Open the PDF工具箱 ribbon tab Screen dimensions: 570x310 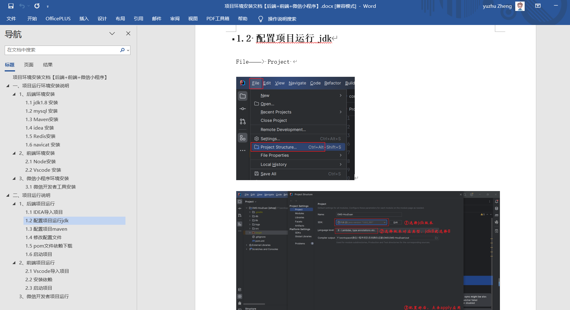(218, 19)
